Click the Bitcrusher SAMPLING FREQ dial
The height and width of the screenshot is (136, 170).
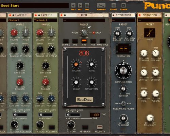pyautogui.click(x=123, y=71)
